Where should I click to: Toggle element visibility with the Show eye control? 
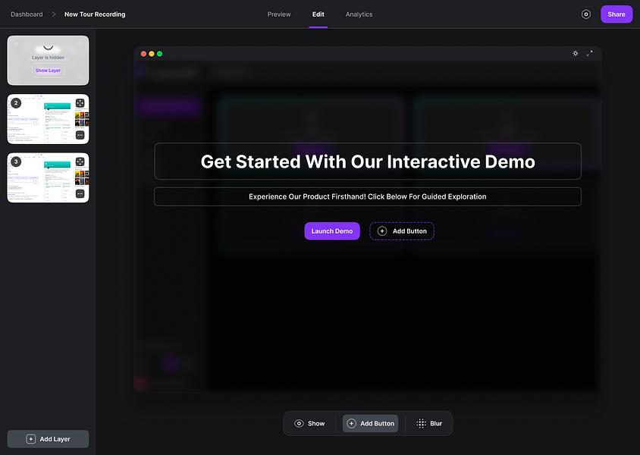[x=309, y=423]
